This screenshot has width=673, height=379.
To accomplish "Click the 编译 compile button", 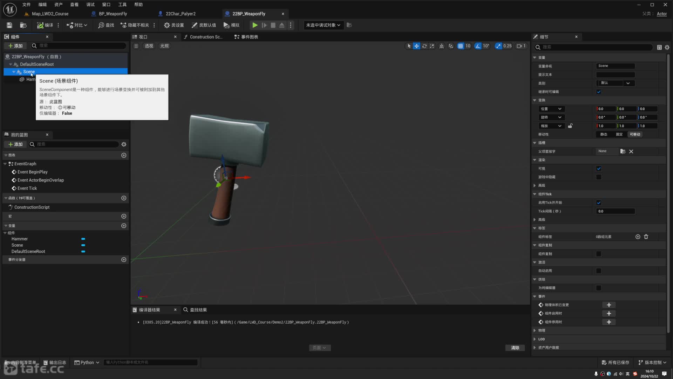I will click(x=45, y=25).
